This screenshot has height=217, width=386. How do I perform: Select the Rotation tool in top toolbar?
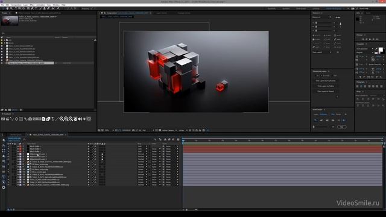(16, 8)
